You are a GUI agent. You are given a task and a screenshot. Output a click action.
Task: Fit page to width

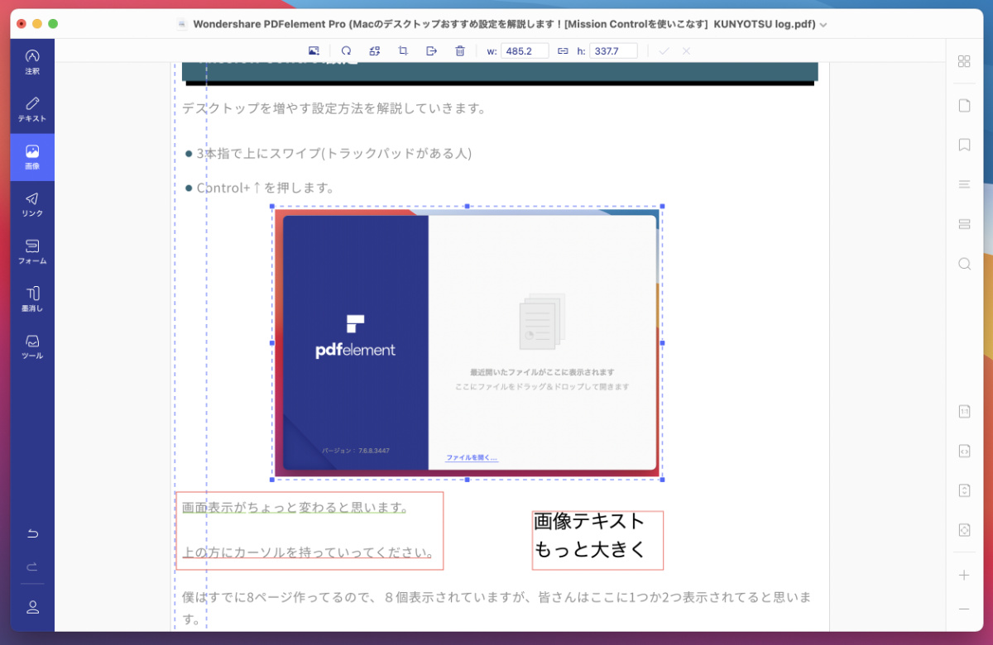(964, 451)
